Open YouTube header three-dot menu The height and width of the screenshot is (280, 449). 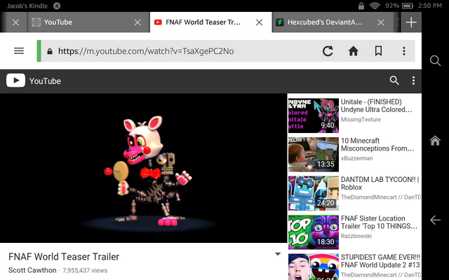tap(413, 80)
